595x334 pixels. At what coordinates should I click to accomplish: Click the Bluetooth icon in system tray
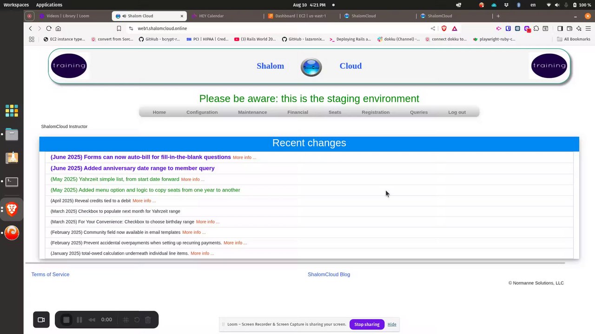tap(519, 5)
